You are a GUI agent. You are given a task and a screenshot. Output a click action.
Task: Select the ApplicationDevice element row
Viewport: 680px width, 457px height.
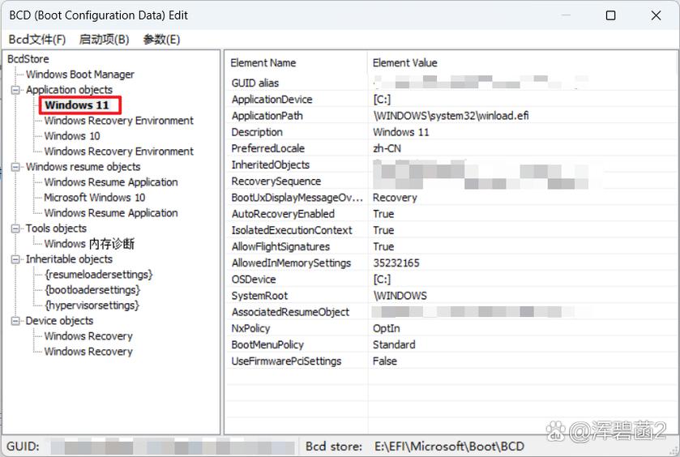point(451,100)
